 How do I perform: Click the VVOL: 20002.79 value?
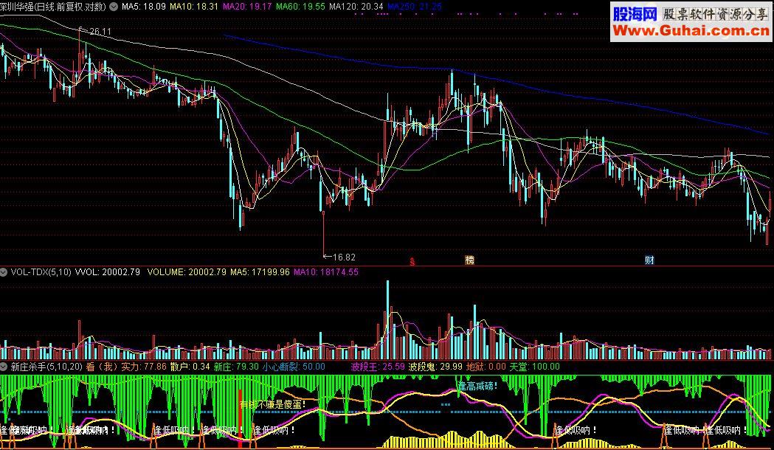tap(108, 272)
